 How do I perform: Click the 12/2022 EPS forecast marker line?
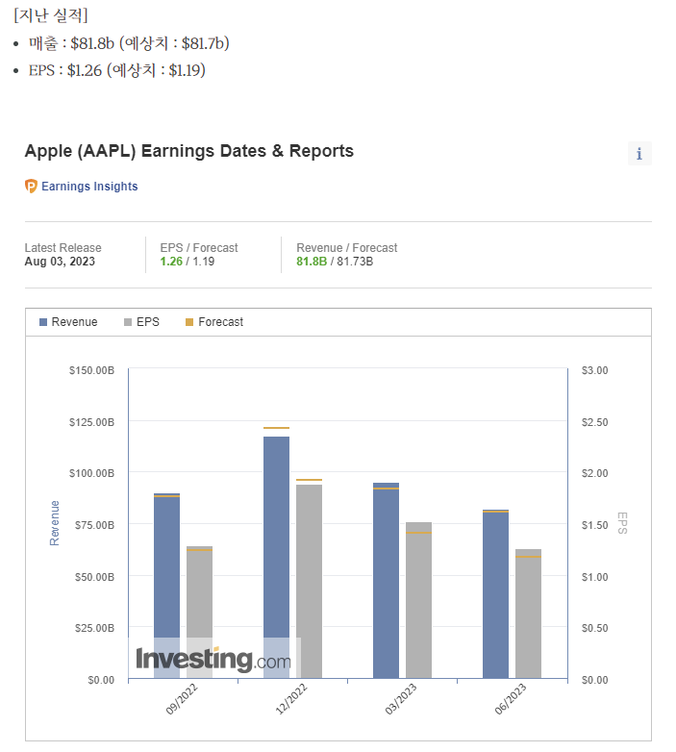tap(310, 480)
